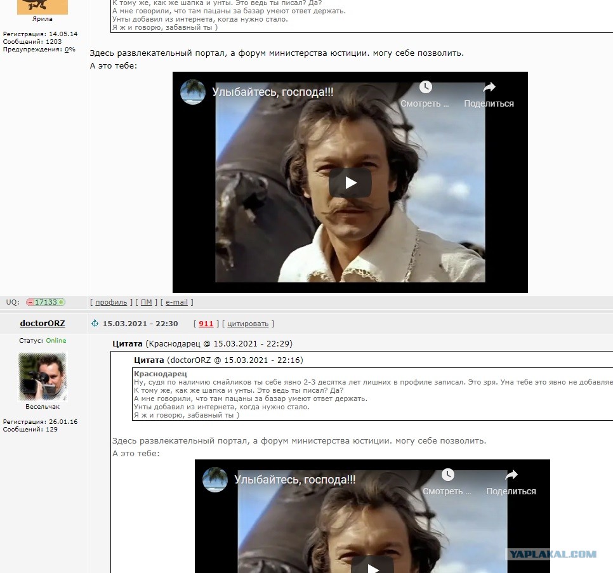Click the warnings percentage 0%

(x=70, y=49)
